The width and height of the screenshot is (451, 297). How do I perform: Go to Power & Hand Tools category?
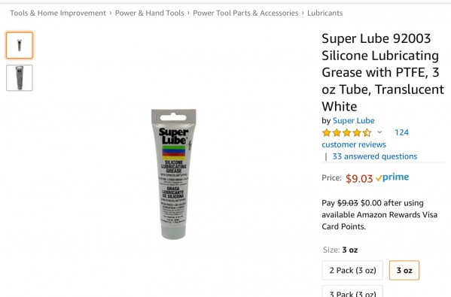[x=150, y=13]
